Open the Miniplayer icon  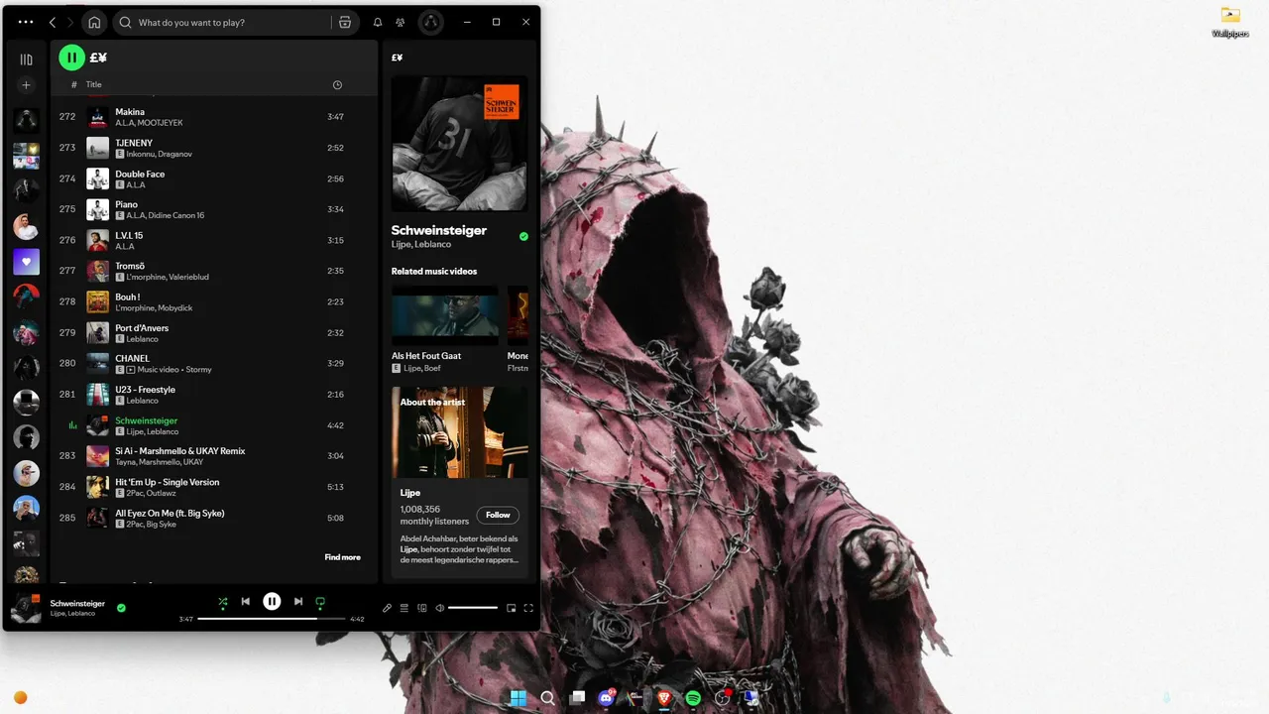click(512, 608)
